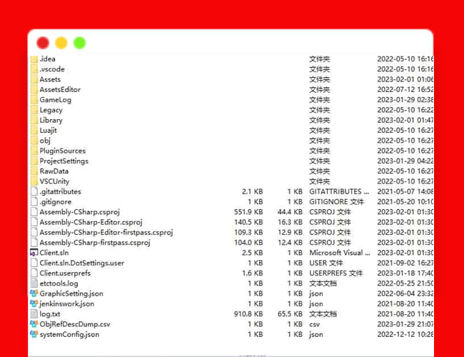
Task: Select the .gitignore file icon
Action: 34,202
